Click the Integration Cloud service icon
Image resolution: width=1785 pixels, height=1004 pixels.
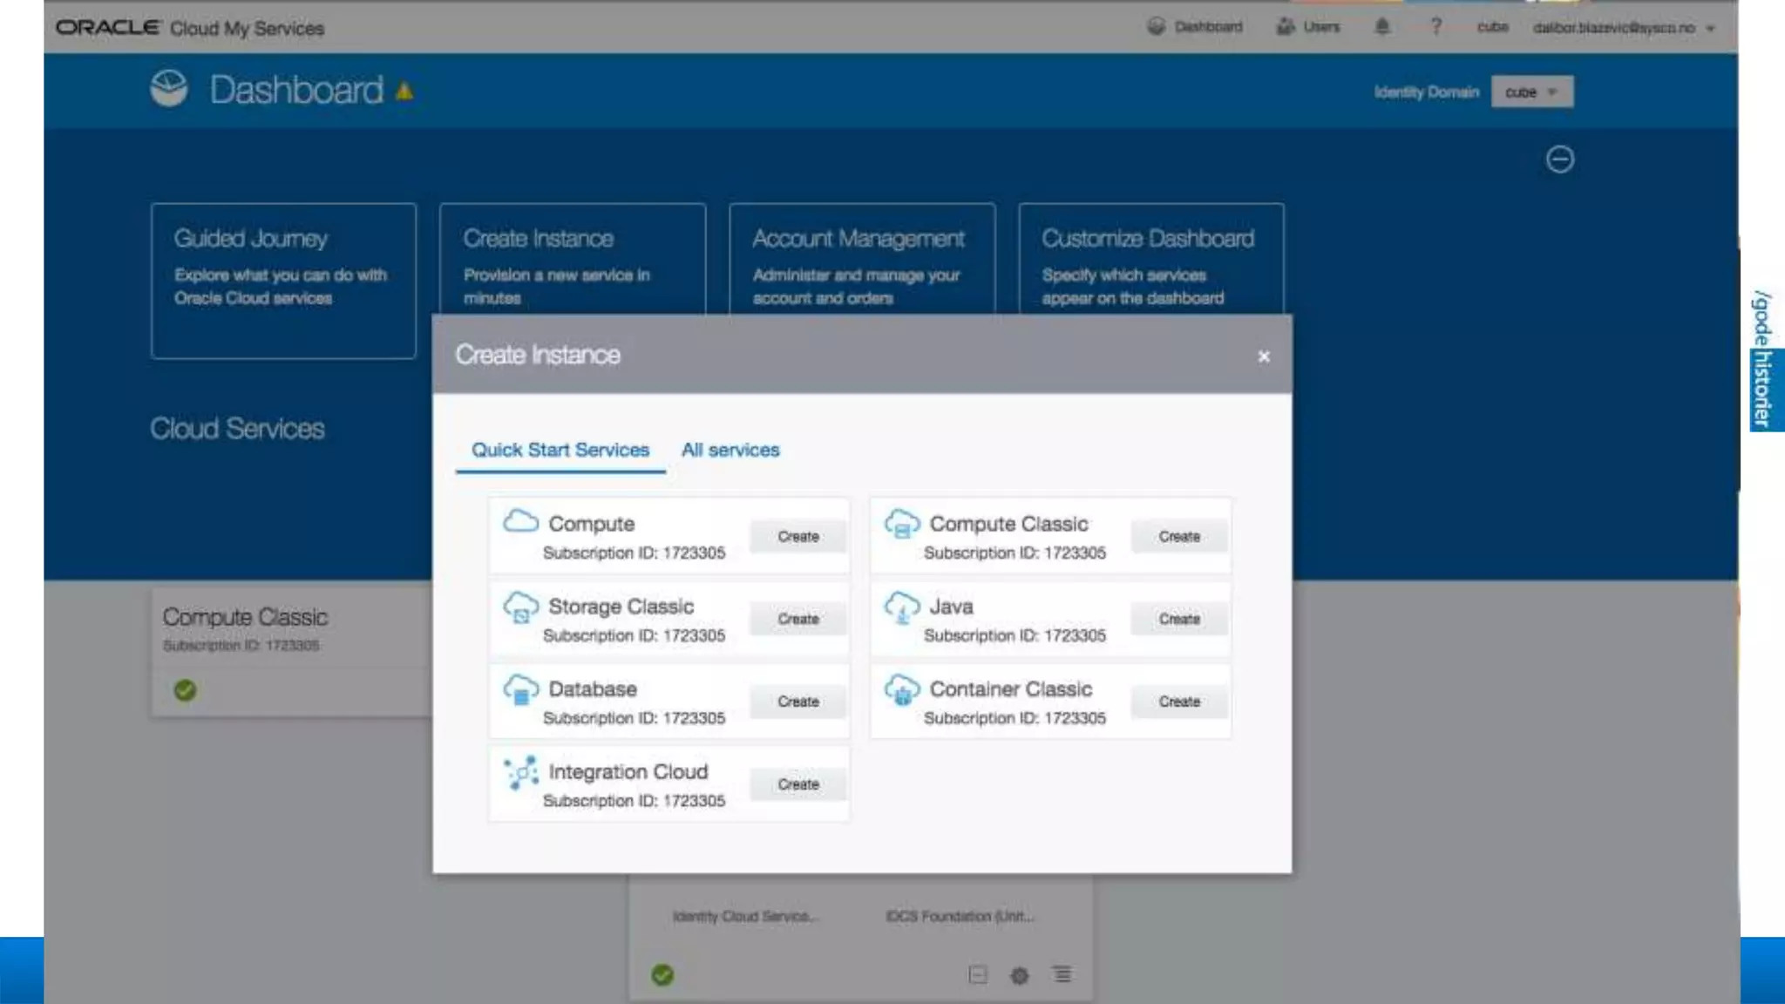pyautogui.click(x=520, y=773)
